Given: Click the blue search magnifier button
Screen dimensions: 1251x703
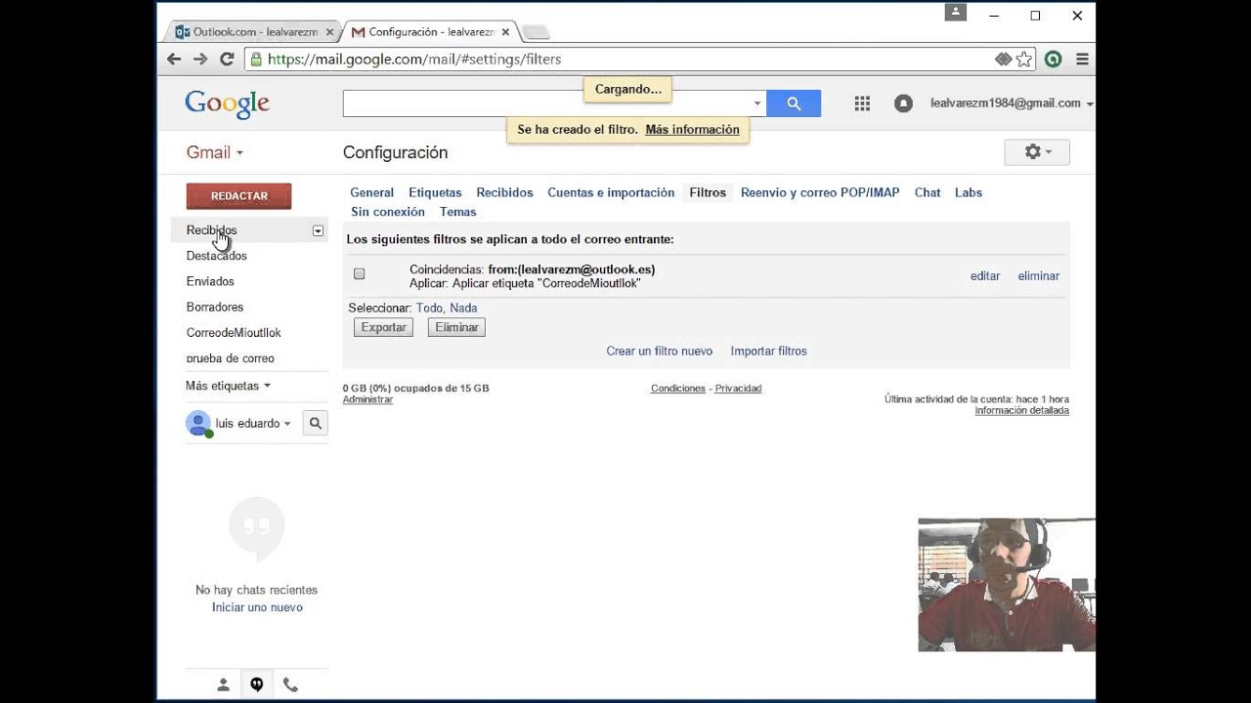Looking at the screenshot, I should tap(794, 103).
